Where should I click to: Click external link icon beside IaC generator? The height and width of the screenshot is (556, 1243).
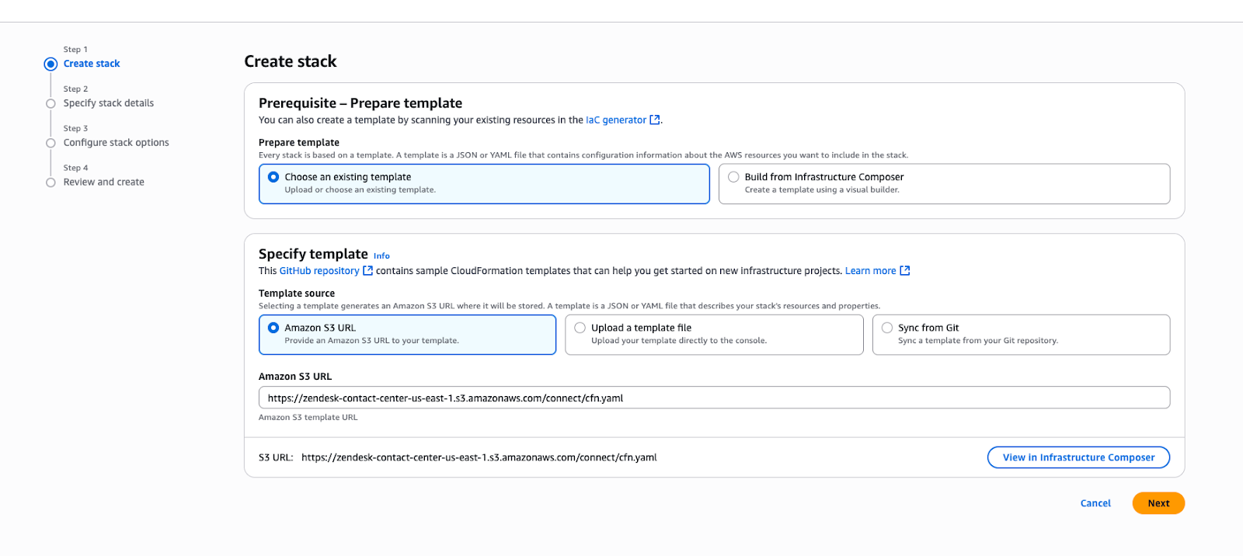[x=655, y=120]
